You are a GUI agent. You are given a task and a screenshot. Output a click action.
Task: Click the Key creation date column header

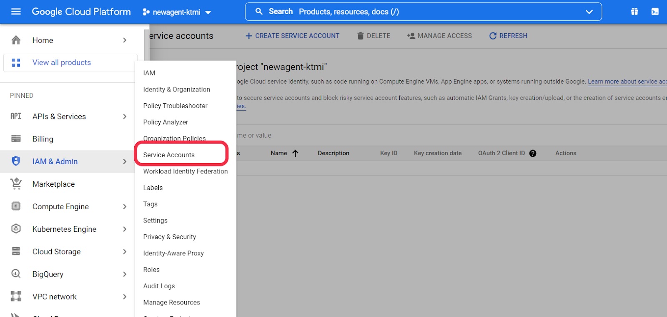click(x=438, y=153)
